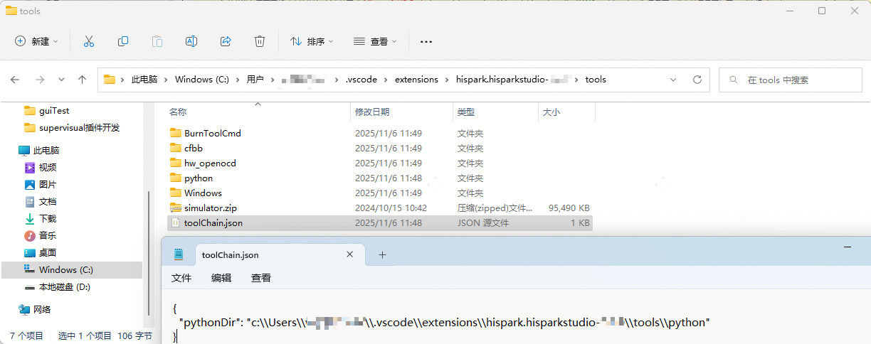Click the Delete trash can icon
This screenshot has width=871, height=344.
pos(260,41)
